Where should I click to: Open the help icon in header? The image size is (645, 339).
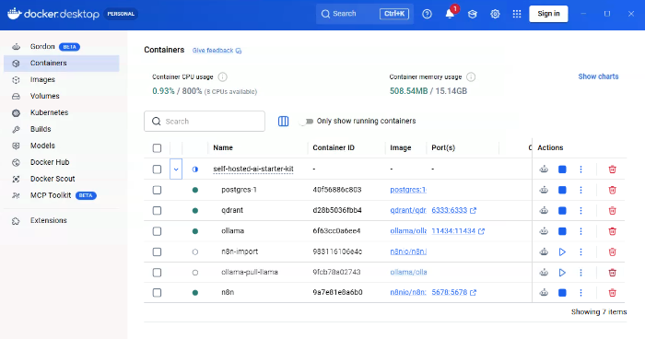pyautogui.click(x=427, y=14)
